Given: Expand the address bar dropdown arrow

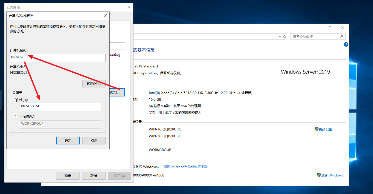Looking at the screenshot, I should pyautogui.click(x=280, y=37).
